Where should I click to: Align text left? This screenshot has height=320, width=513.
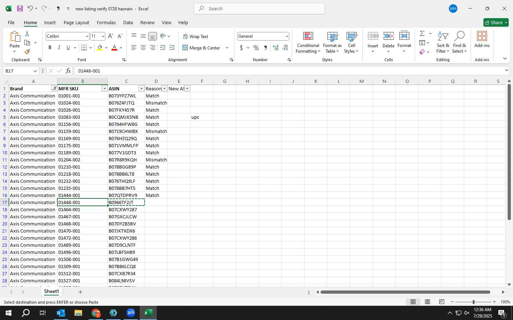click(x=134, y=48)
